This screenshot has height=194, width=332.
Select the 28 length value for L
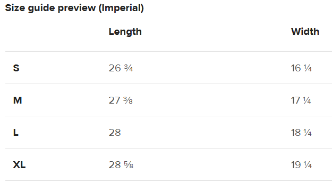coord(115,133)
